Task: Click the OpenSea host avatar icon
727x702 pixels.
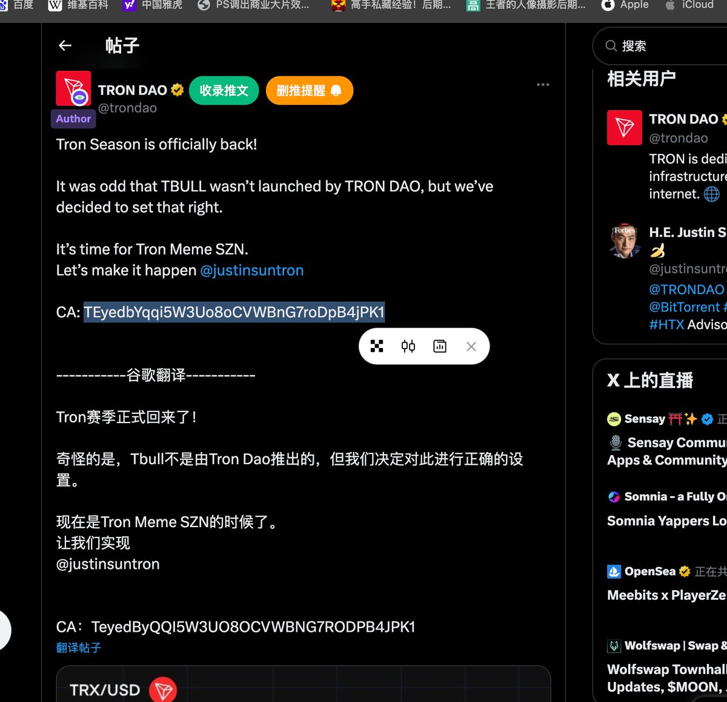Action: (x=614, y=571)
